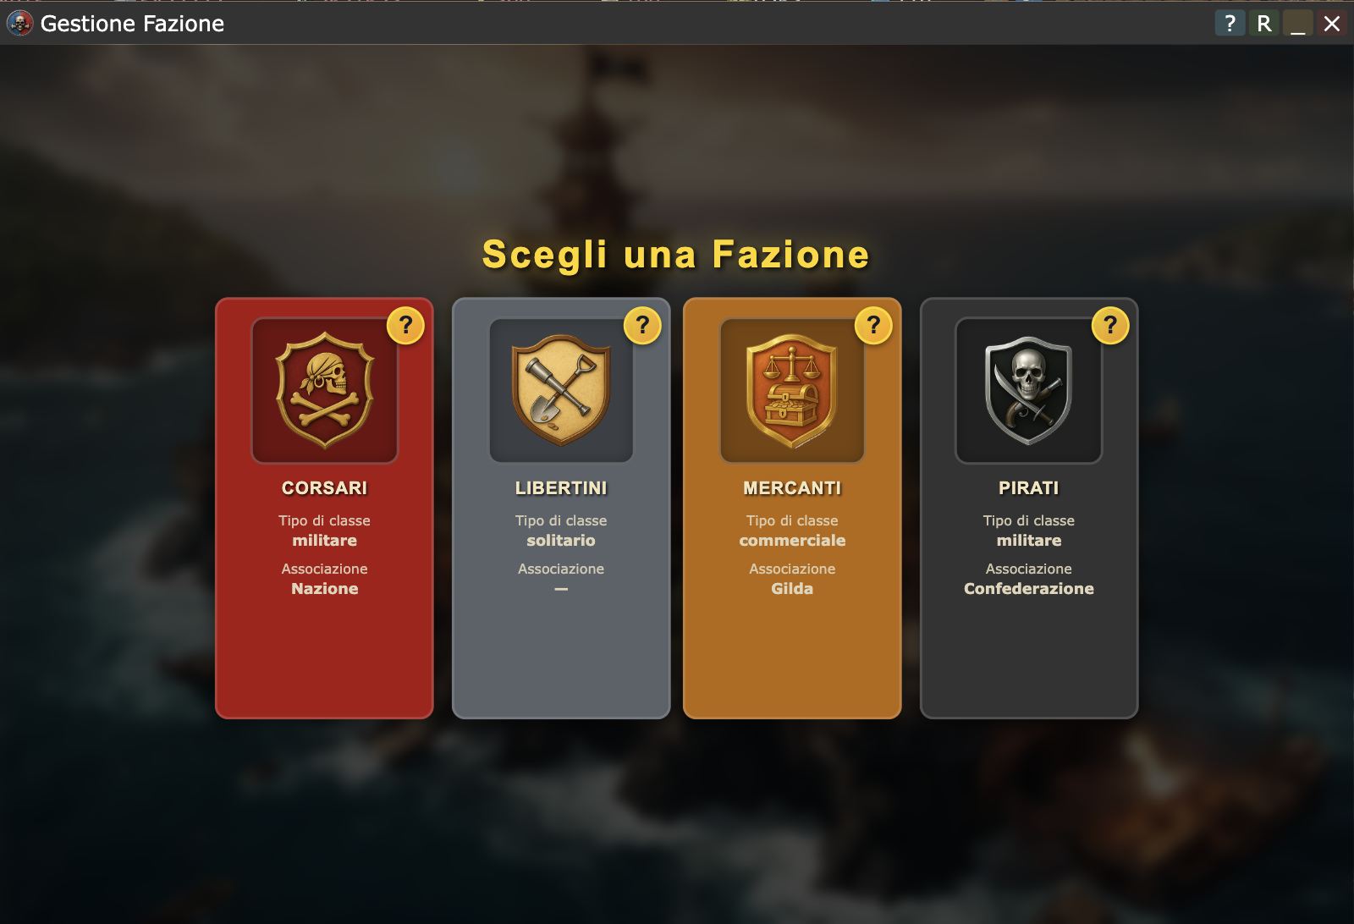The image size is (1354, 924).
Task: Open the help question mark on Libertini card
Action: [x=642, y=326]
